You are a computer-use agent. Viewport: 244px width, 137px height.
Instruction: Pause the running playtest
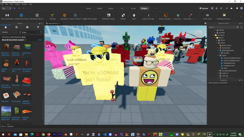point(19,8)
